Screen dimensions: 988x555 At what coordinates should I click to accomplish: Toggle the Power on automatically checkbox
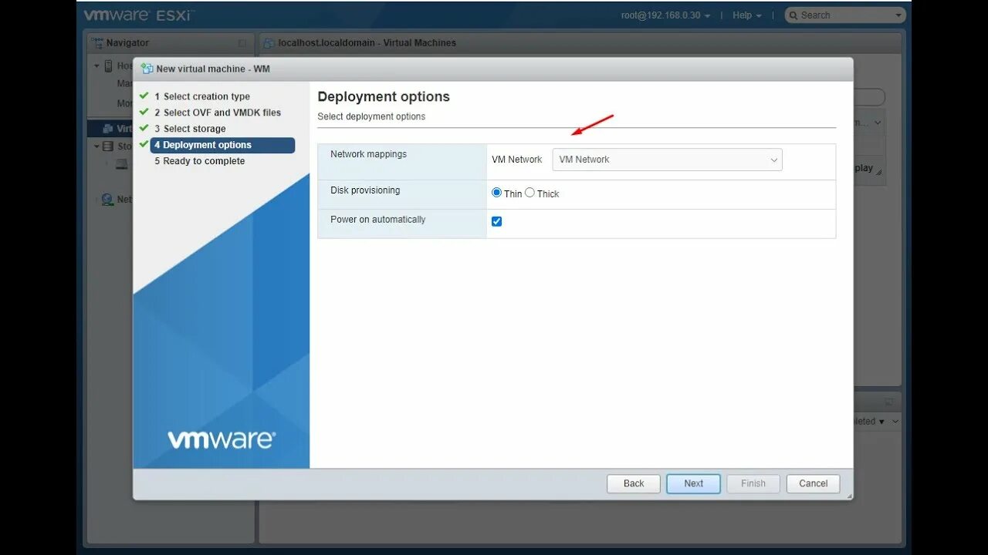(x=496, y=221)
